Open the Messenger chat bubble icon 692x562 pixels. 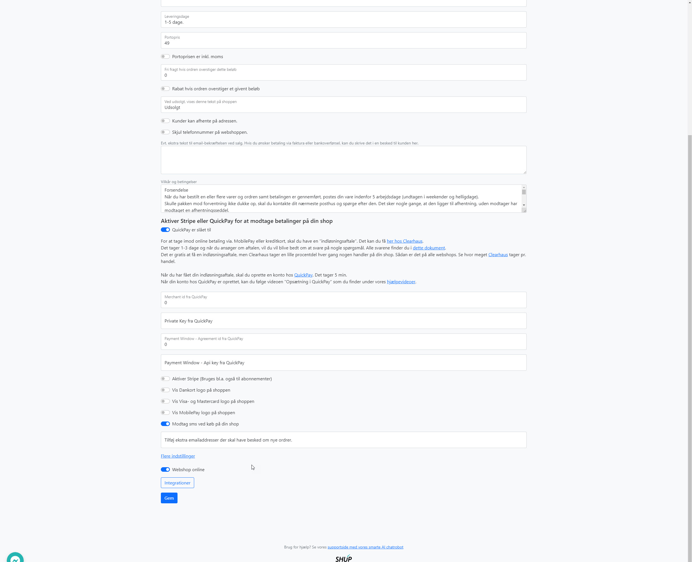15,557
